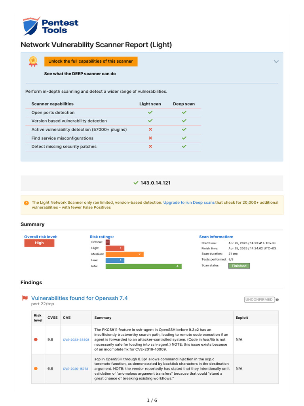Image resolution: width=304 pixels, height=406 pixels.
Task: Click the Scanner capabilities column header
Action: coord(53,104)
